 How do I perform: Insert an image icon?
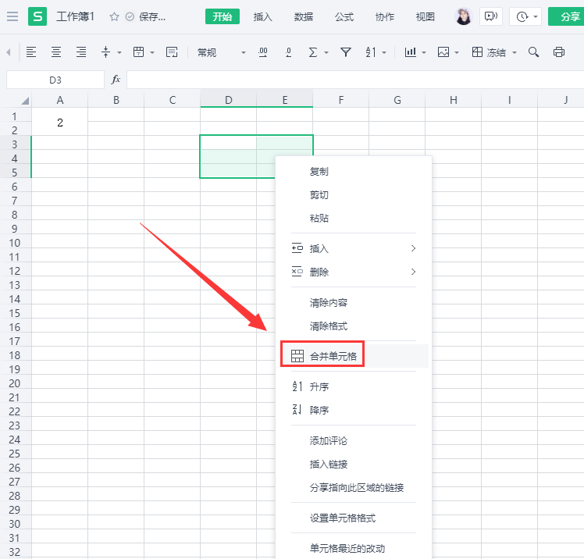click(443, 52)
